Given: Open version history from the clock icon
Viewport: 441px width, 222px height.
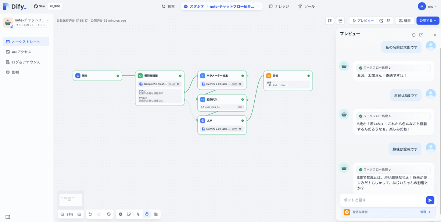Looking at the screenshot, I should [x=108, y=214].
